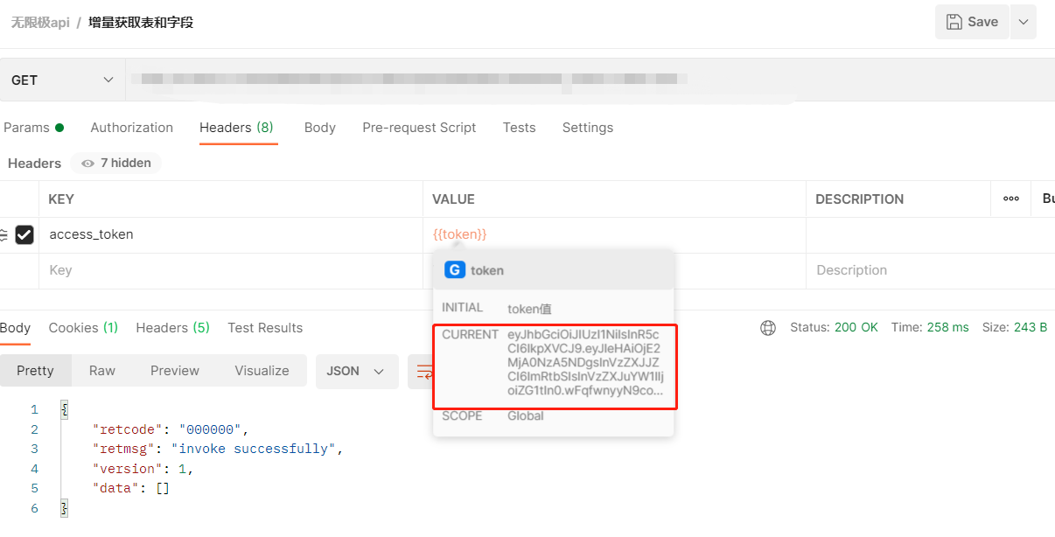Toggle line wrapping in the response viewer

pyautogui.click(x=424, y=371)
